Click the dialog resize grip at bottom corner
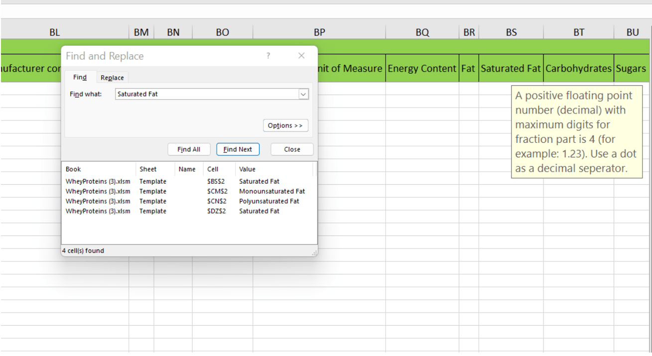652x356 pixels. (x=314, y=253)
